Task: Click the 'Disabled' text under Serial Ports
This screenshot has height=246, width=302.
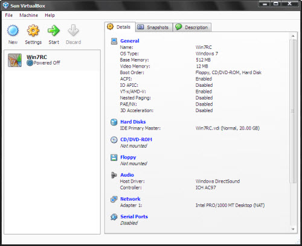Action: (129, 223)
